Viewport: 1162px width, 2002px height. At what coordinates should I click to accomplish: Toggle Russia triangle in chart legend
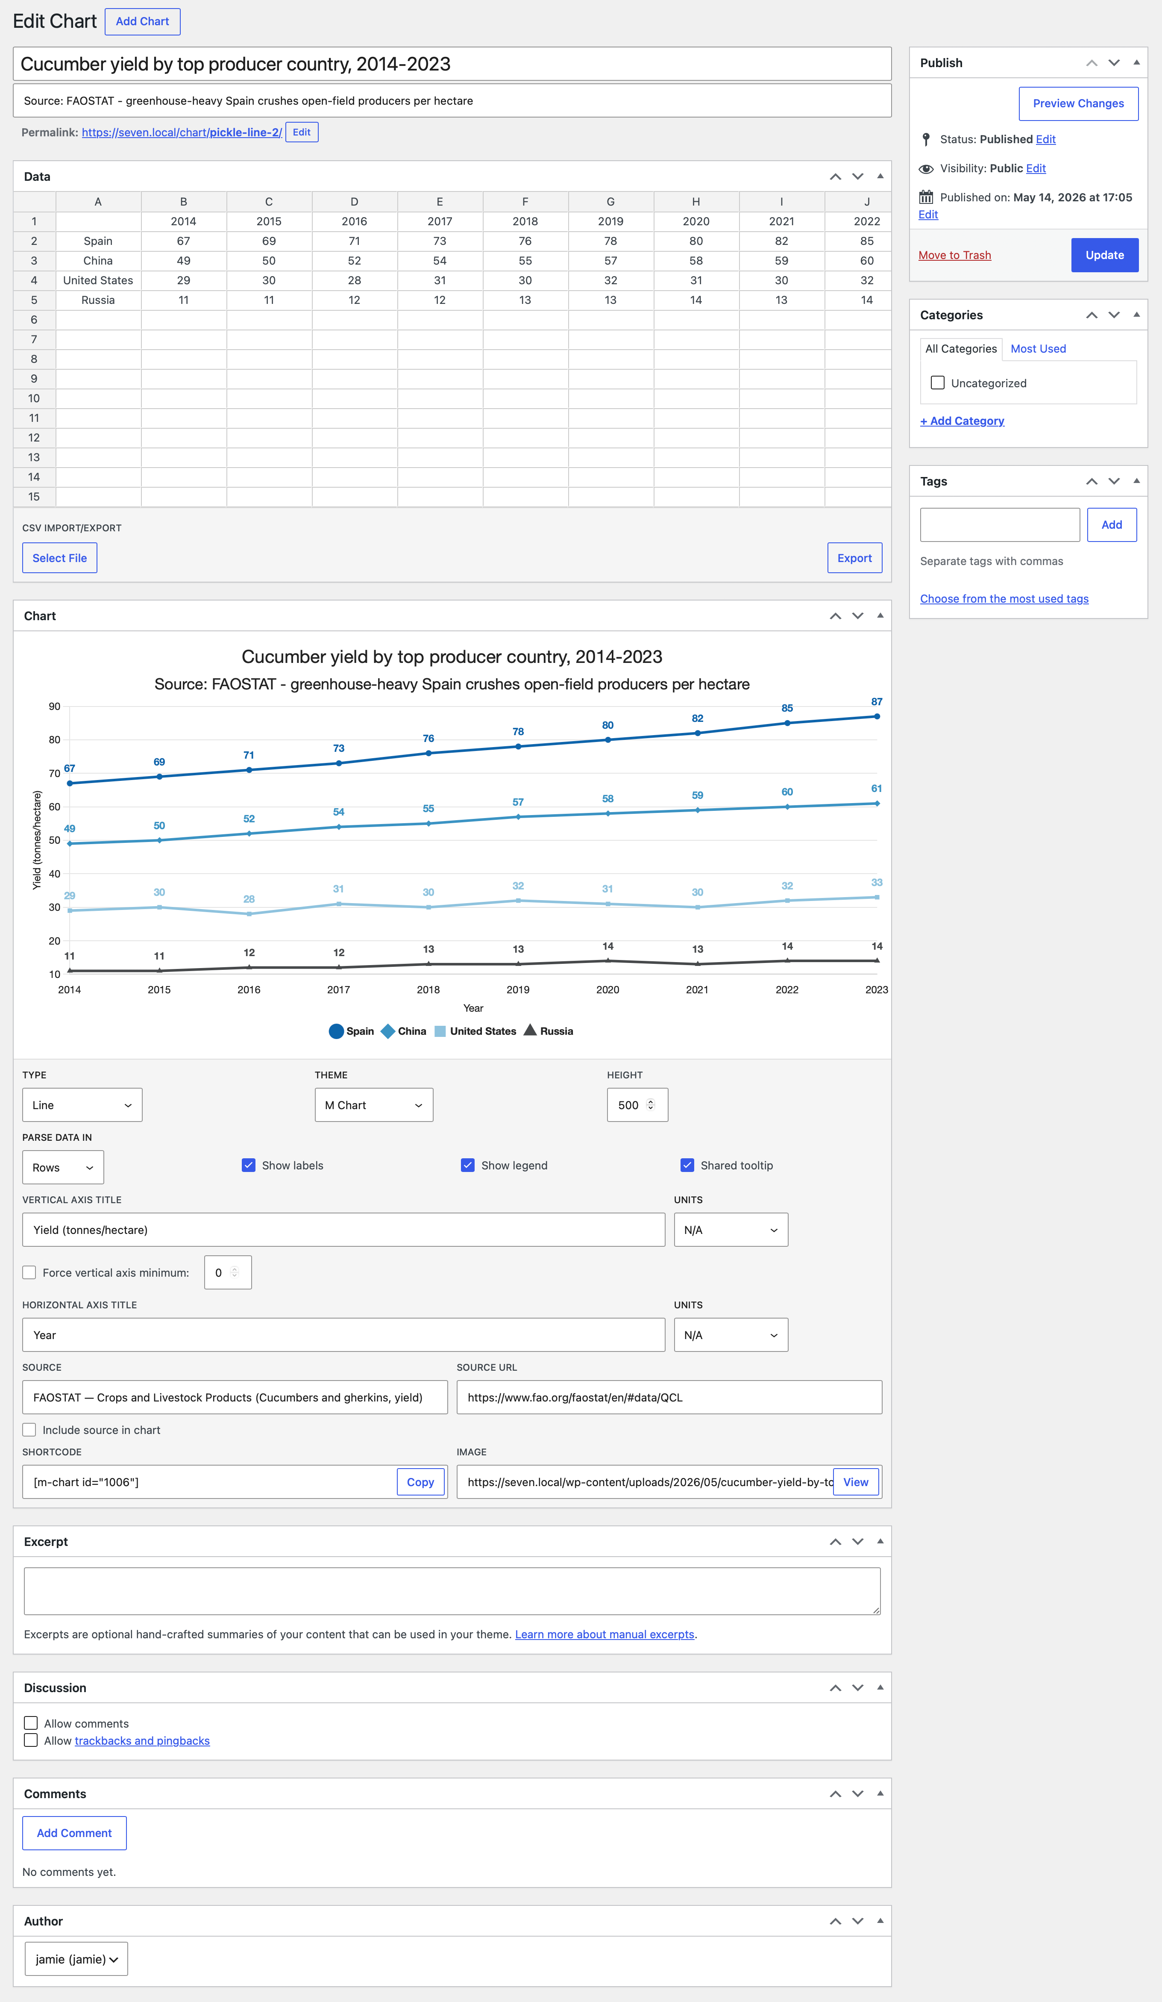(530, 1030)
